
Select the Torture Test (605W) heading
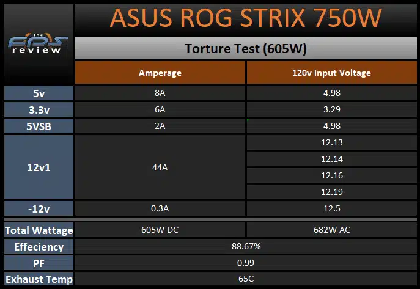pyautogui.click(x=246, y=48)
